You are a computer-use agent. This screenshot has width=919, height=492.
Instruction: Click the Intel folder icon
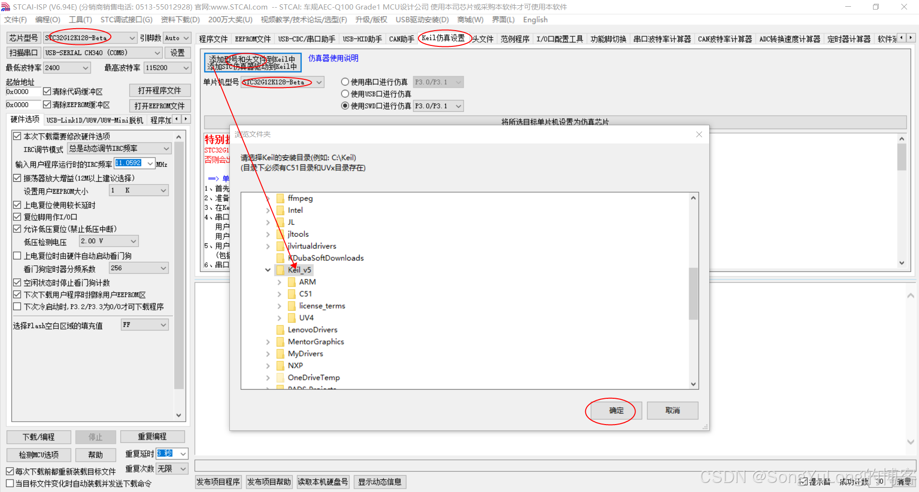[281, 210]
